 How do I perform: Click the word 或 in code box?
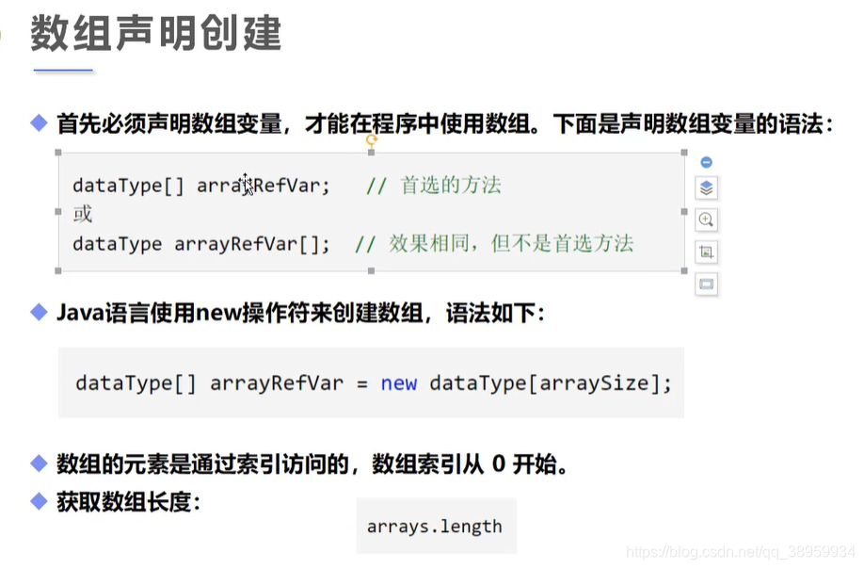pyautogui.click(x=83, y=214)
